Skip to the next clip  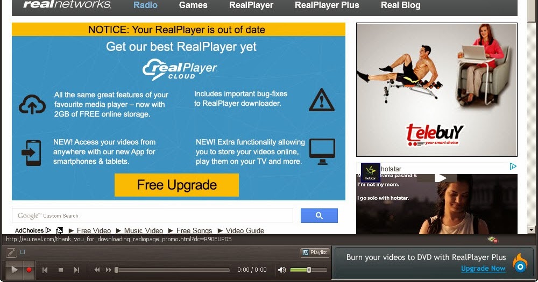[76, 270]
